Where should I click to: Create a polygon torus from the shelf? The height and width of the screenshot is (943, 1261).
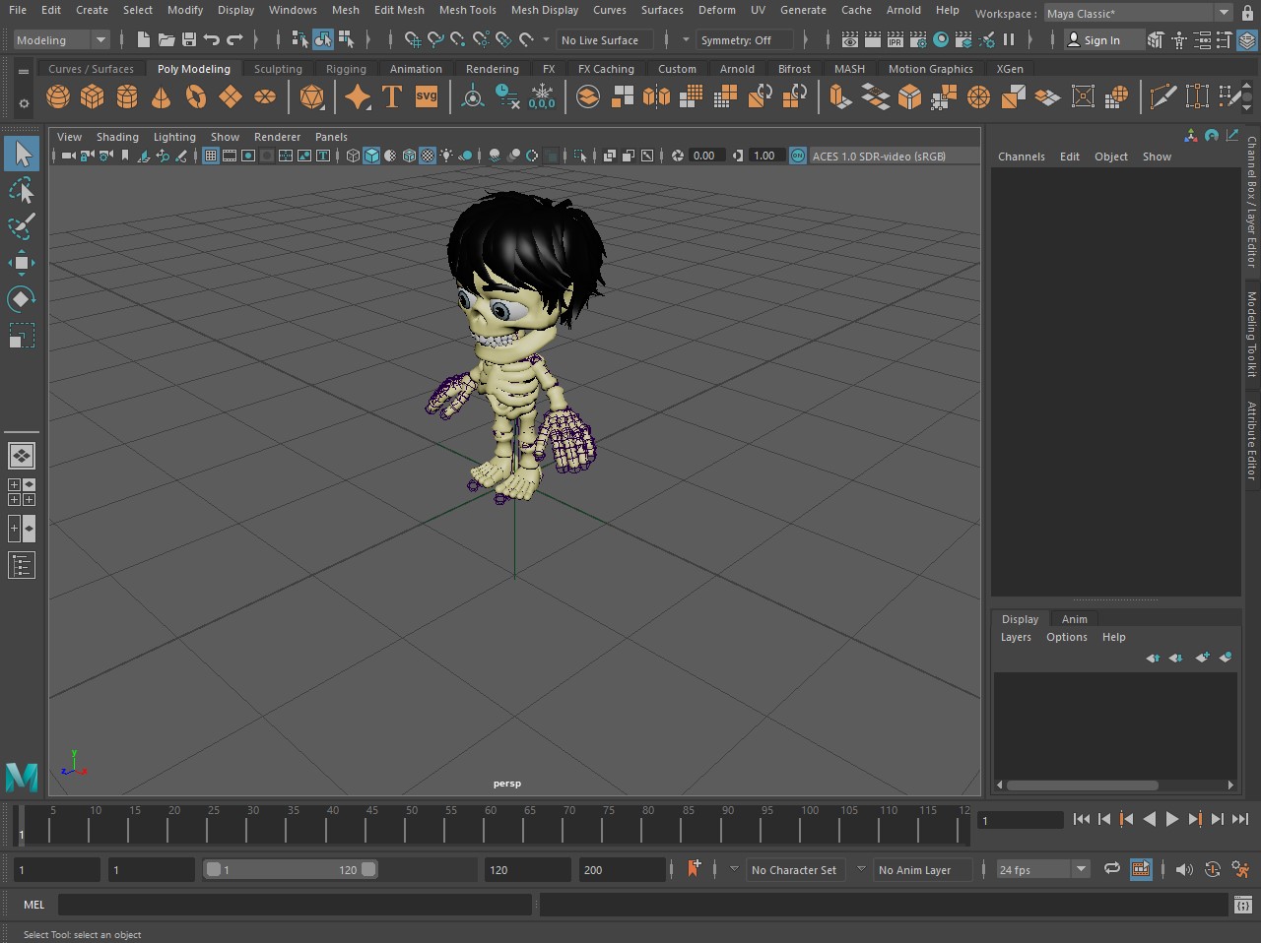click(196, 97)
